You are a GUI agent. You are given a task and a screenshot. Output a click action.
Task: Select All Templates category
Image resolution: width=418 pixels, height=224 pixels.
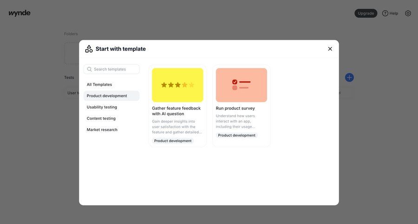tap(99, 85)
